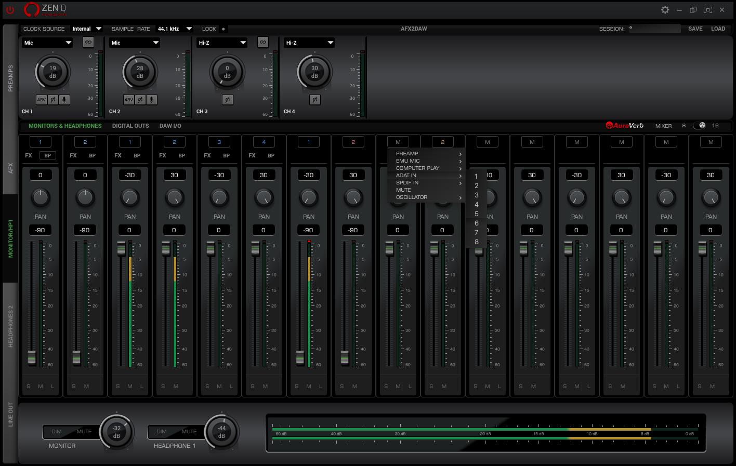Click the CH 4 gain knob at 30 dB

(x=314, y=72)
